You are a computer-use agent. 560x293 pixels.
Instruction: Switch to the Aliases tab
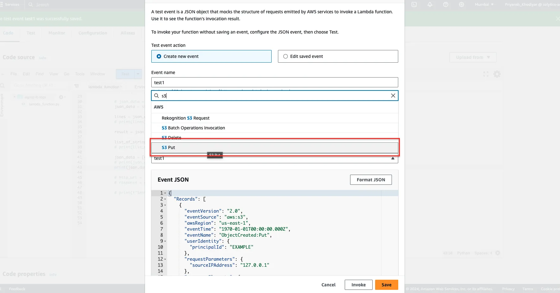(128, 33)
